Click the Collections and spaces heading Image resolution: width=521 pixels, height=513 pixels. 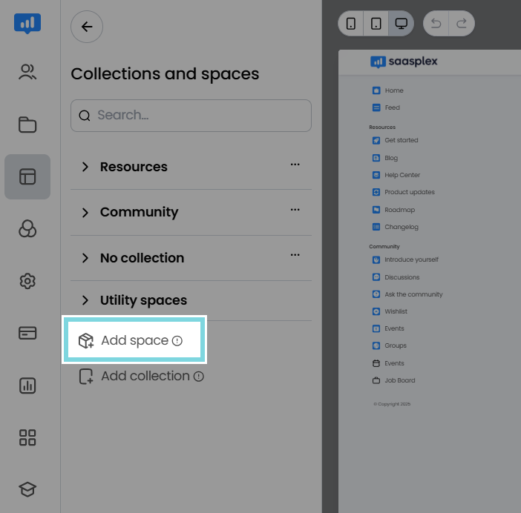(165, 73)
